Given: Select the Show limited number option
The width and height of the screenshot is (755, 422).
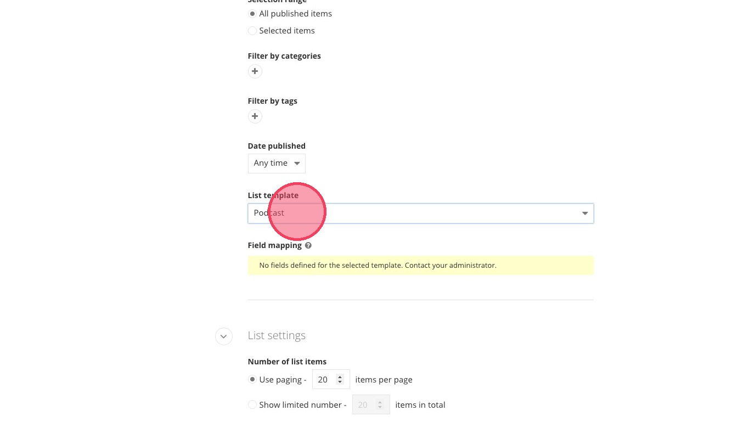Looking at the screenshot, I should click(252, 404).
